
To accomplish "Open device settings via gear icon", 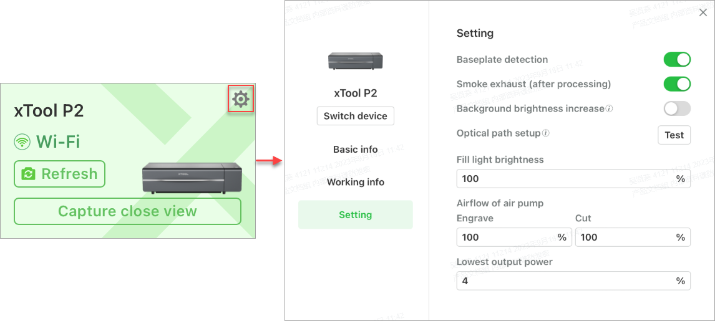I will click(x=241, y=99).
